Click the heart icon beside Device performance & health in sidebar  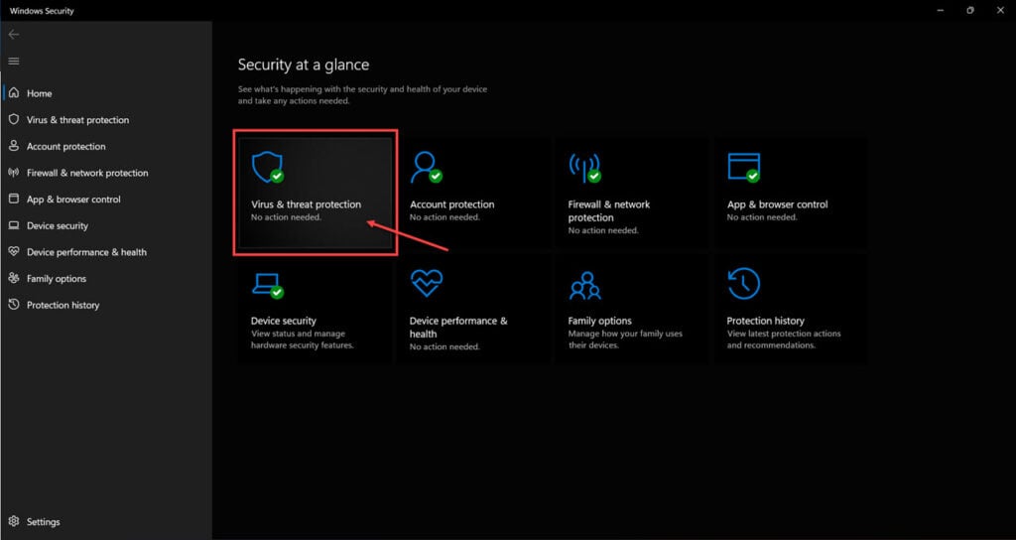click(14, 251)
